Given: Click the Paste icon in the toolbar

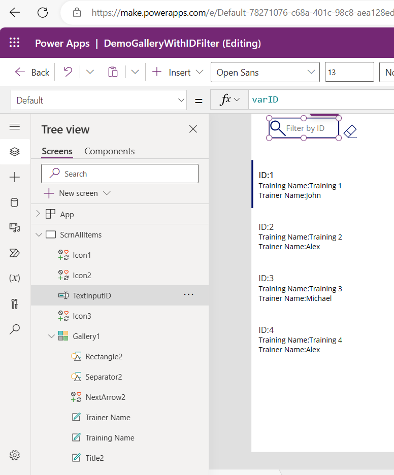Looking at the screenshot, I should (x=113, y=72).
